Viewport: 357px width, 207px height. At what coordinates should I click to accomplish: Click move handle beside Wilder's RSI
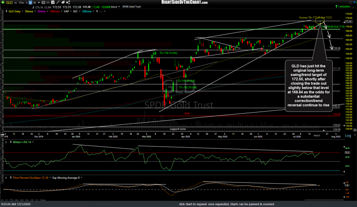(x=10, y=142)
